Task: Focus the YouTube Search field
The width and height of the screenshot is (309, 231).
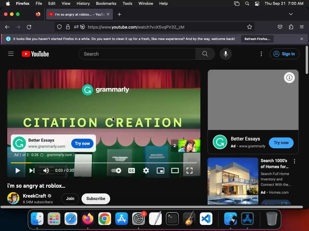Action: point(137,54)
